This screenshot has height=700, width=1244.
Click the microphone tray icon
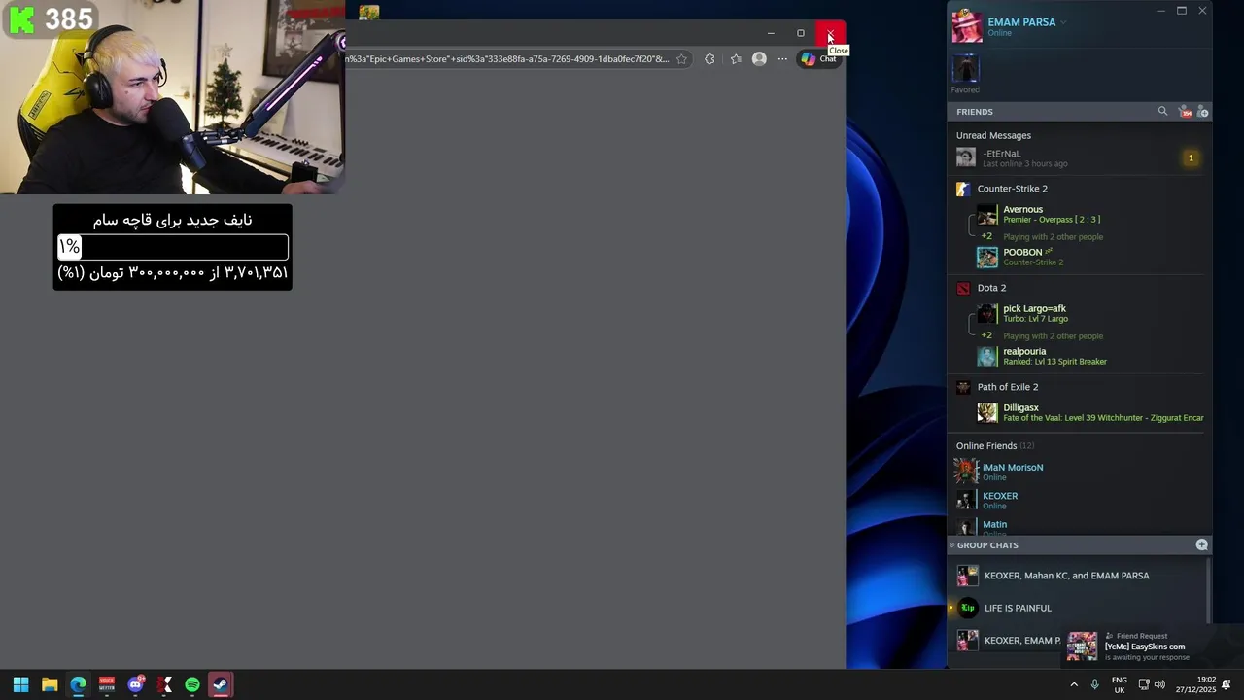click(1094, 684)
